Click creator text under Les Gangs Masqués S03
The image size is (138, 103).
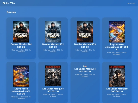click(x=117, y=95)
